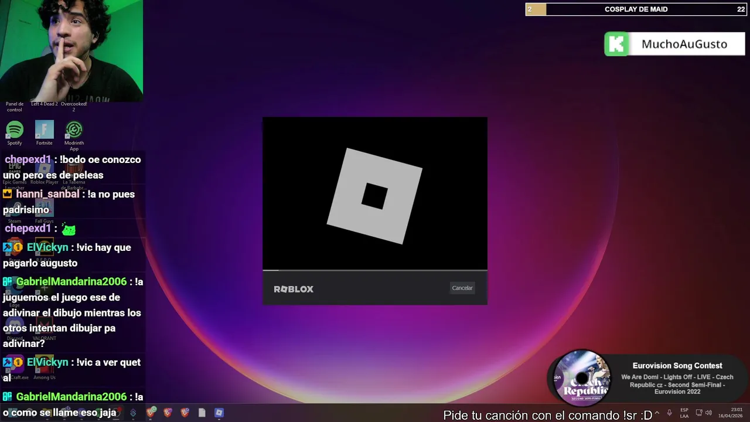Click the crown badge beside hanni_sanbal

coord(8,194)
